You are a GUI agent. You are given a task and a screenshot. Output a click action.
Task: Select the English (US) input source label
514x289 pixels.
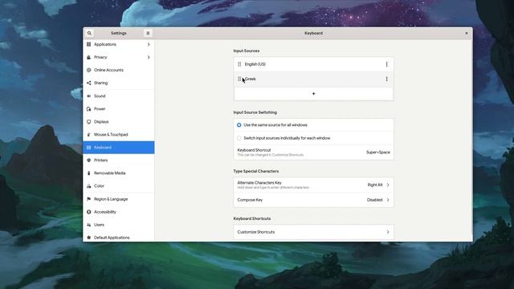tap(255, 64)
